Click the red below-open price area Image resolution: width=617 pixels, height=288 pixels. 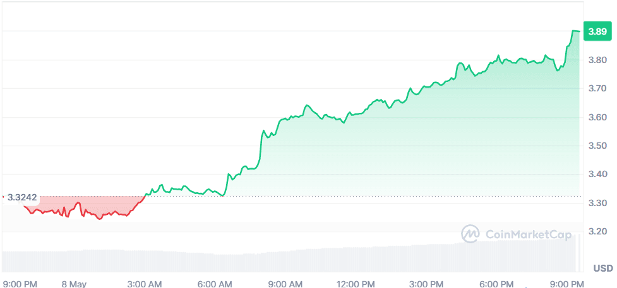point(95,208)
